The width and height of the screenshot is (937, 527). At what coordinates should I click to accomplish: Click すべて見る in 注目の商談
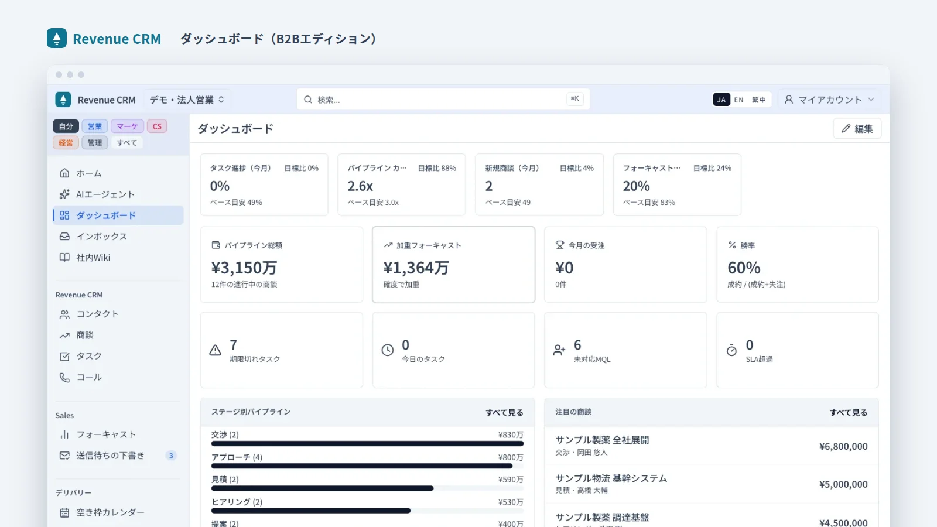(849, 413)
